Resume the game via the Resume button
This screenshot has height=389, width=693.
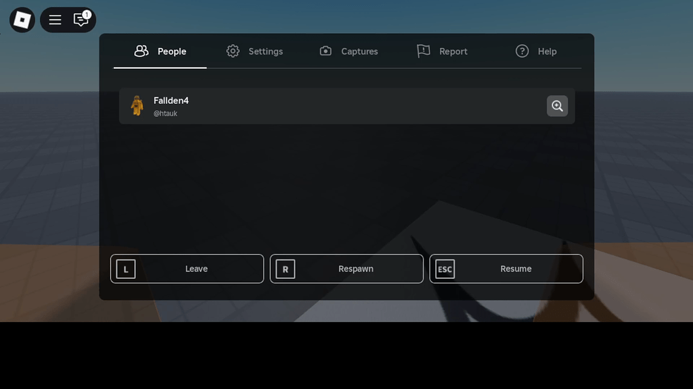[x=506, y=269]
